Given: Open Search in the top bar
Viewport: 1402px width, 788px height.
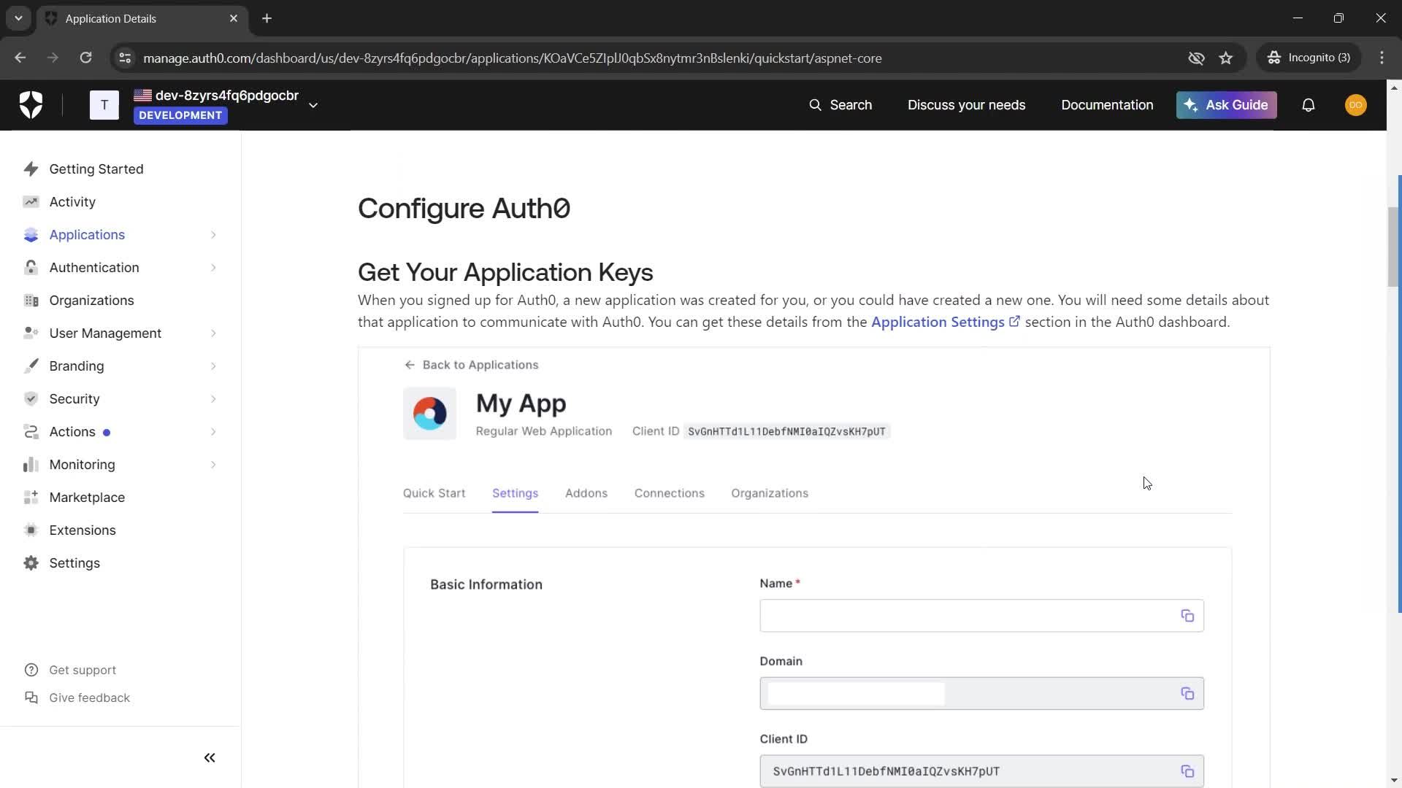Looking at the screenshot, I should pos(840,105).
